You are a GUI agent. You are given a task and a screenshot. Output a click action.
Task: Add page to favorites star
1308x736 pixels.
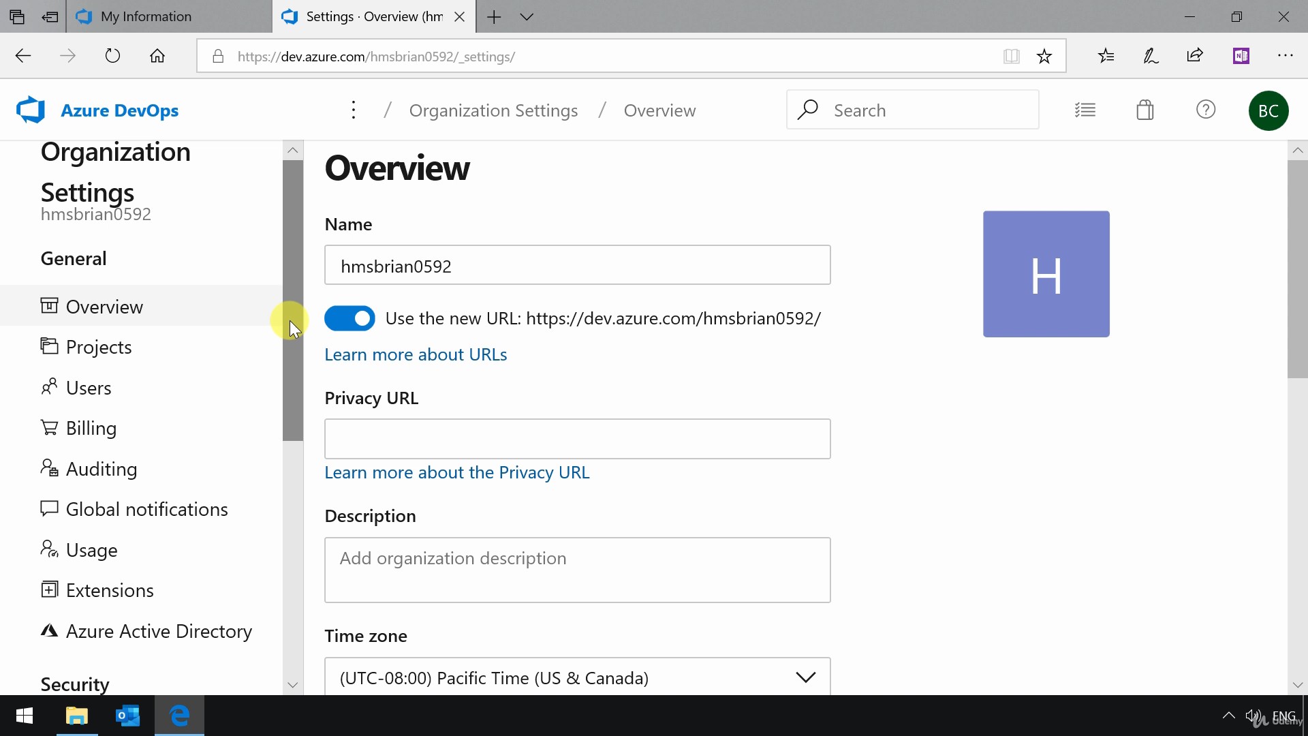pos(1044,56)
